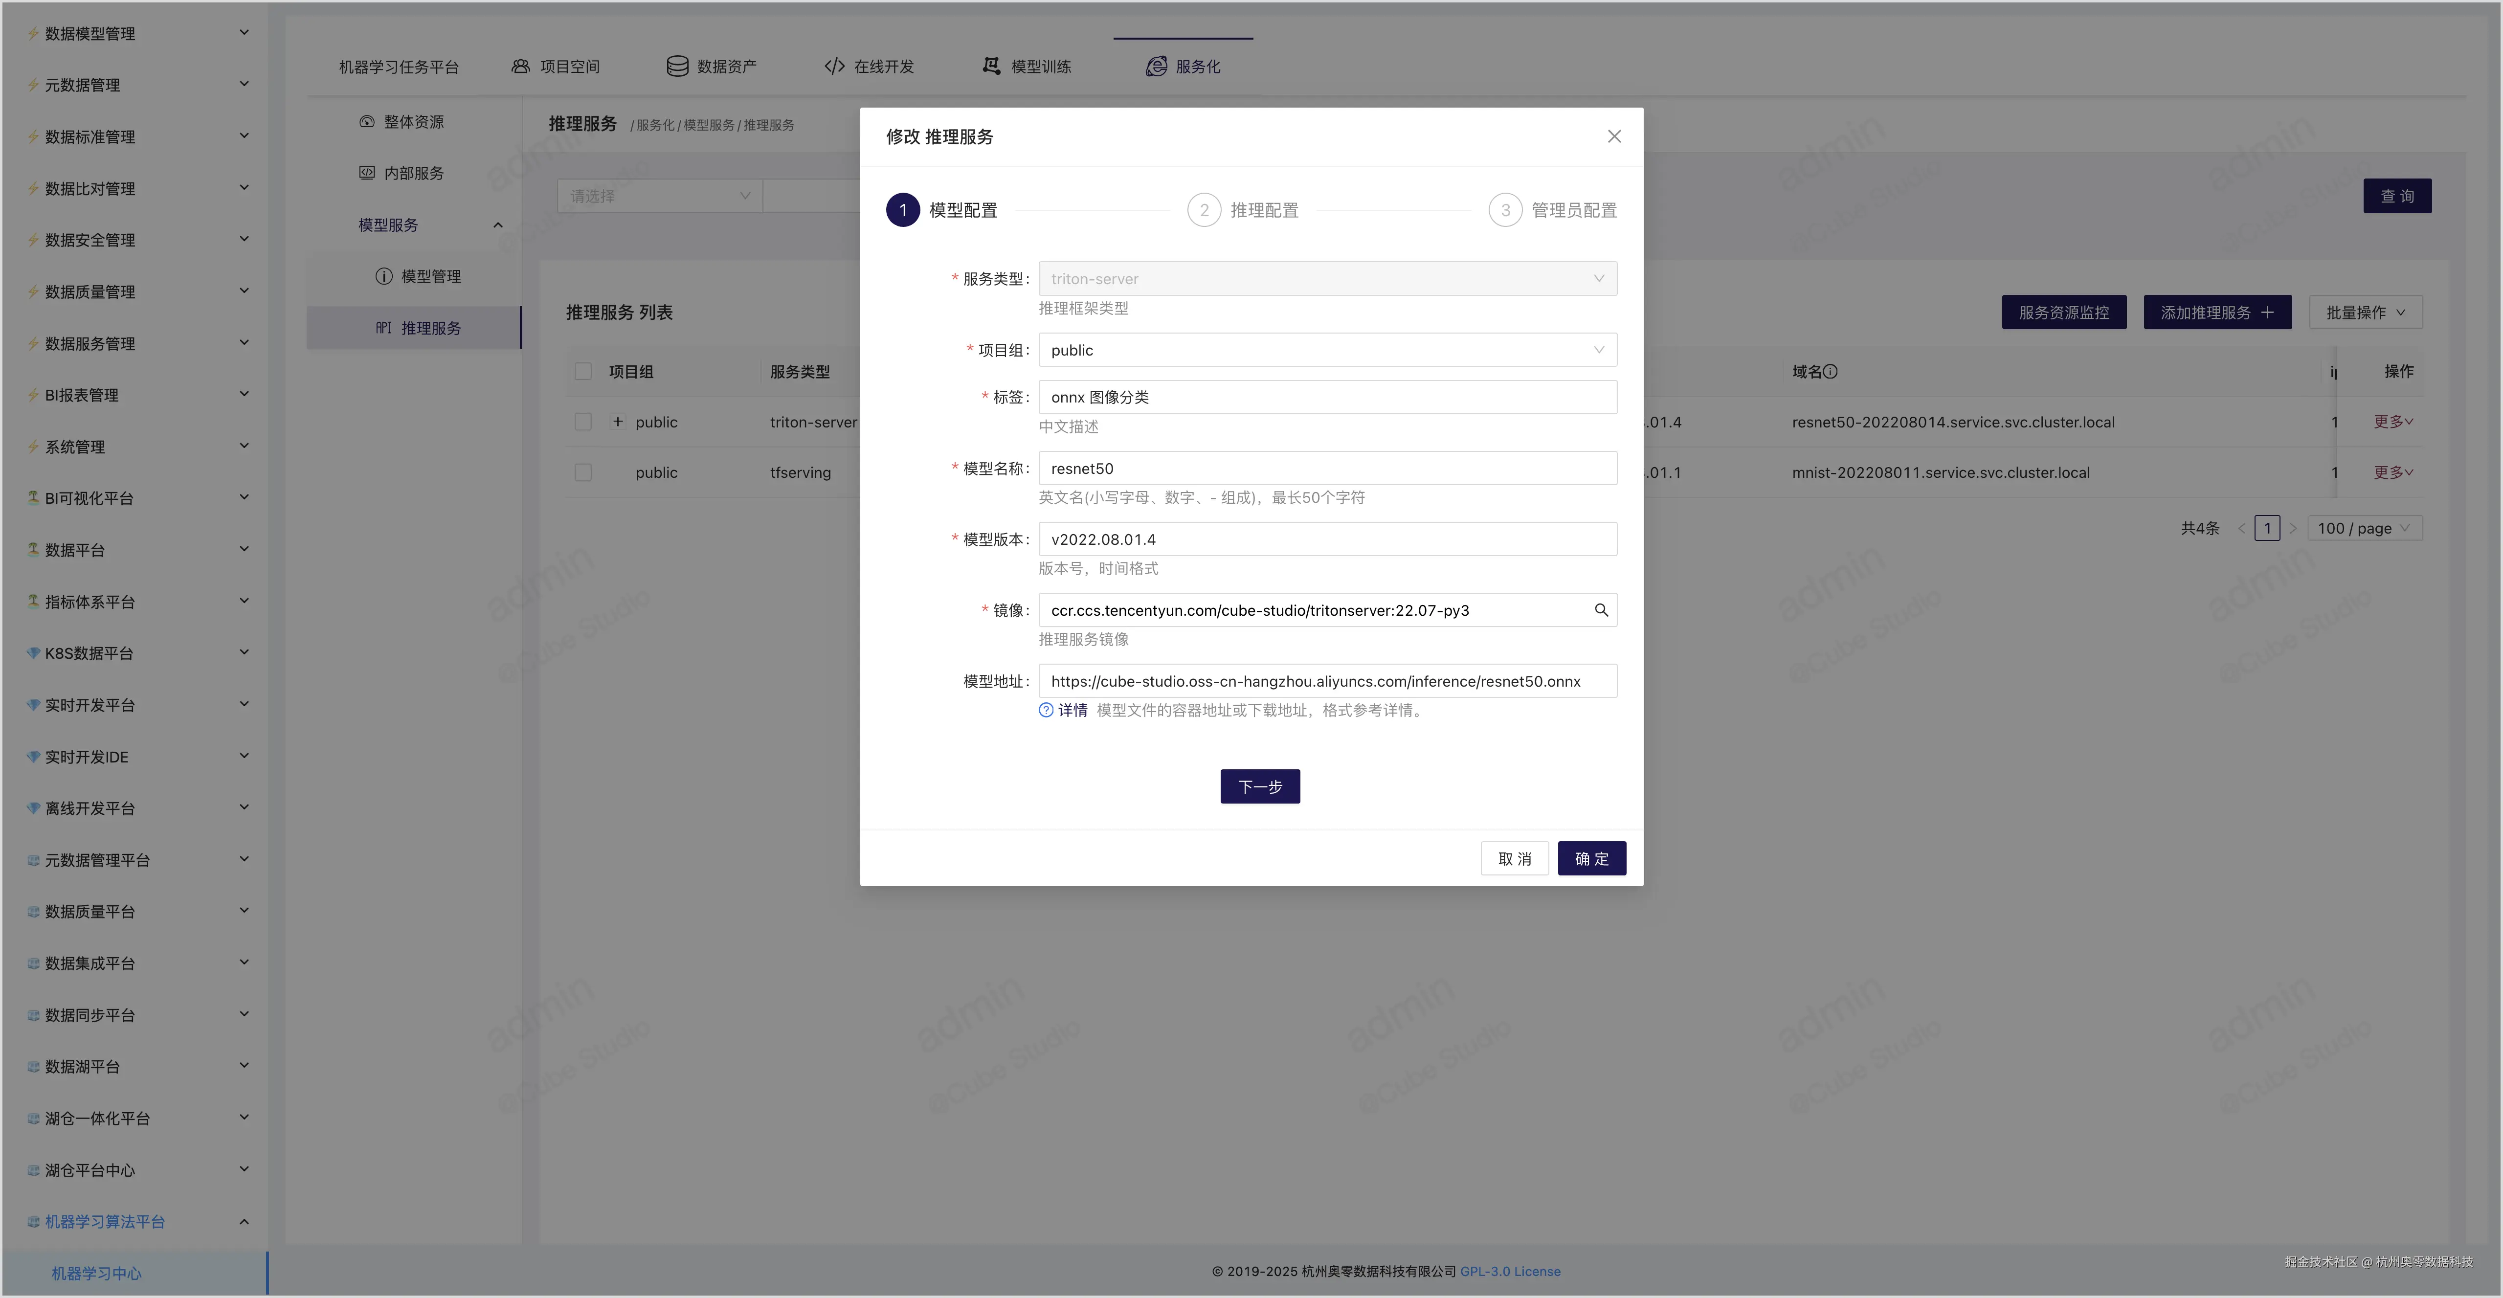Click the search icon in image field
2503x1298 pixels.
pyautogui.click(x=1600, y=610)
